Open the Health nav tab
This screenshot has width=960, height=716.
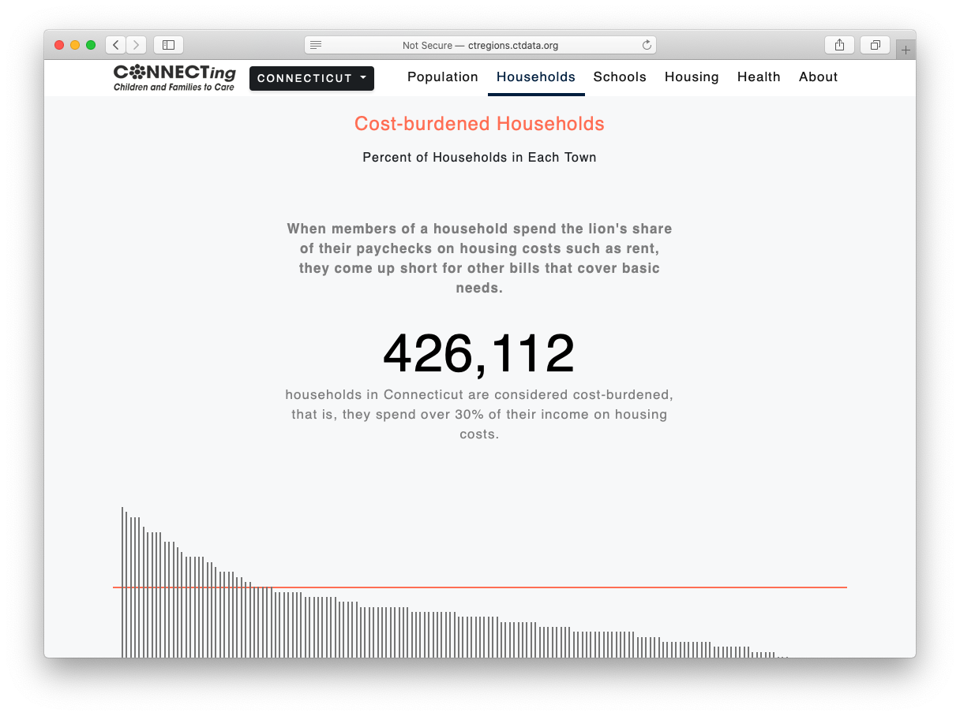(759, 76)
